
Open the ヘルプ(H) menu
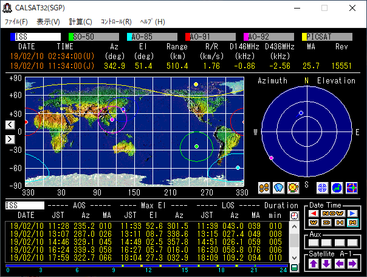tap(153, 22)
